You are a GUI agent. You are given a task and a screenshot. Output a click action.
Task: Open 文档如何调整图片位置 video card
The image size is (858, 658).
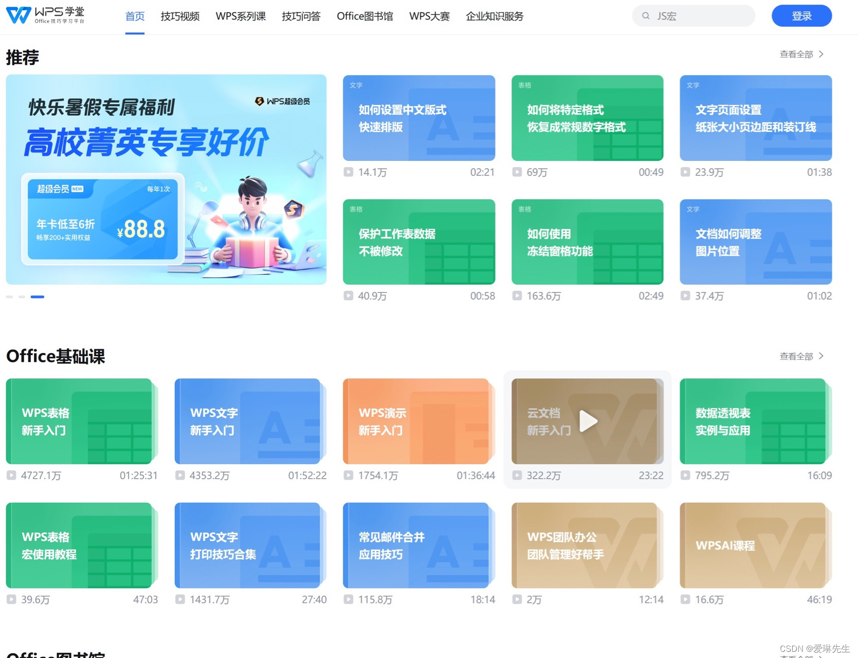756,242
